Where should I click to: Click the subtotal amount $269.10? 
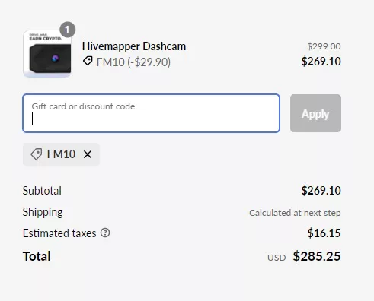pyautogui.click(x=321, y=191)
